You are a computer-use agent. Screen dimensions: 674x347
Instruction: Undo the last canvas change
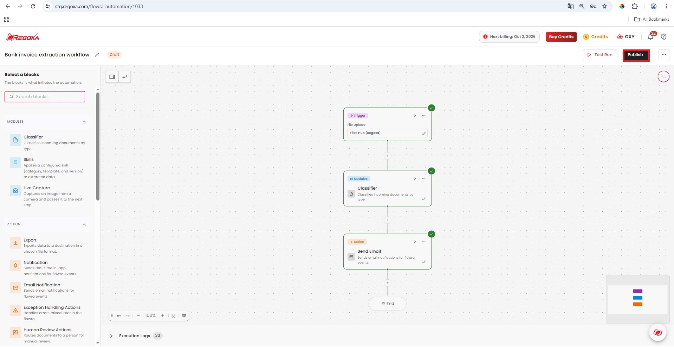point(119,316)
